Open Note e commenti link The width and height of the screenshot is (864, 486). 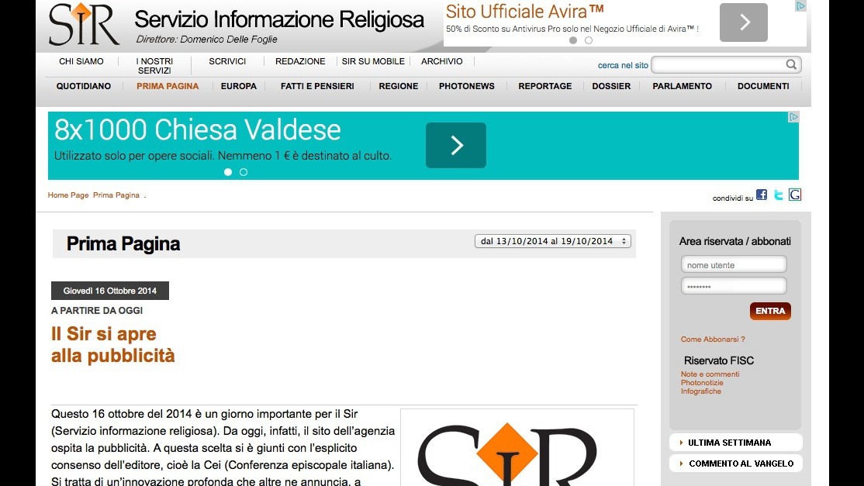710,374
